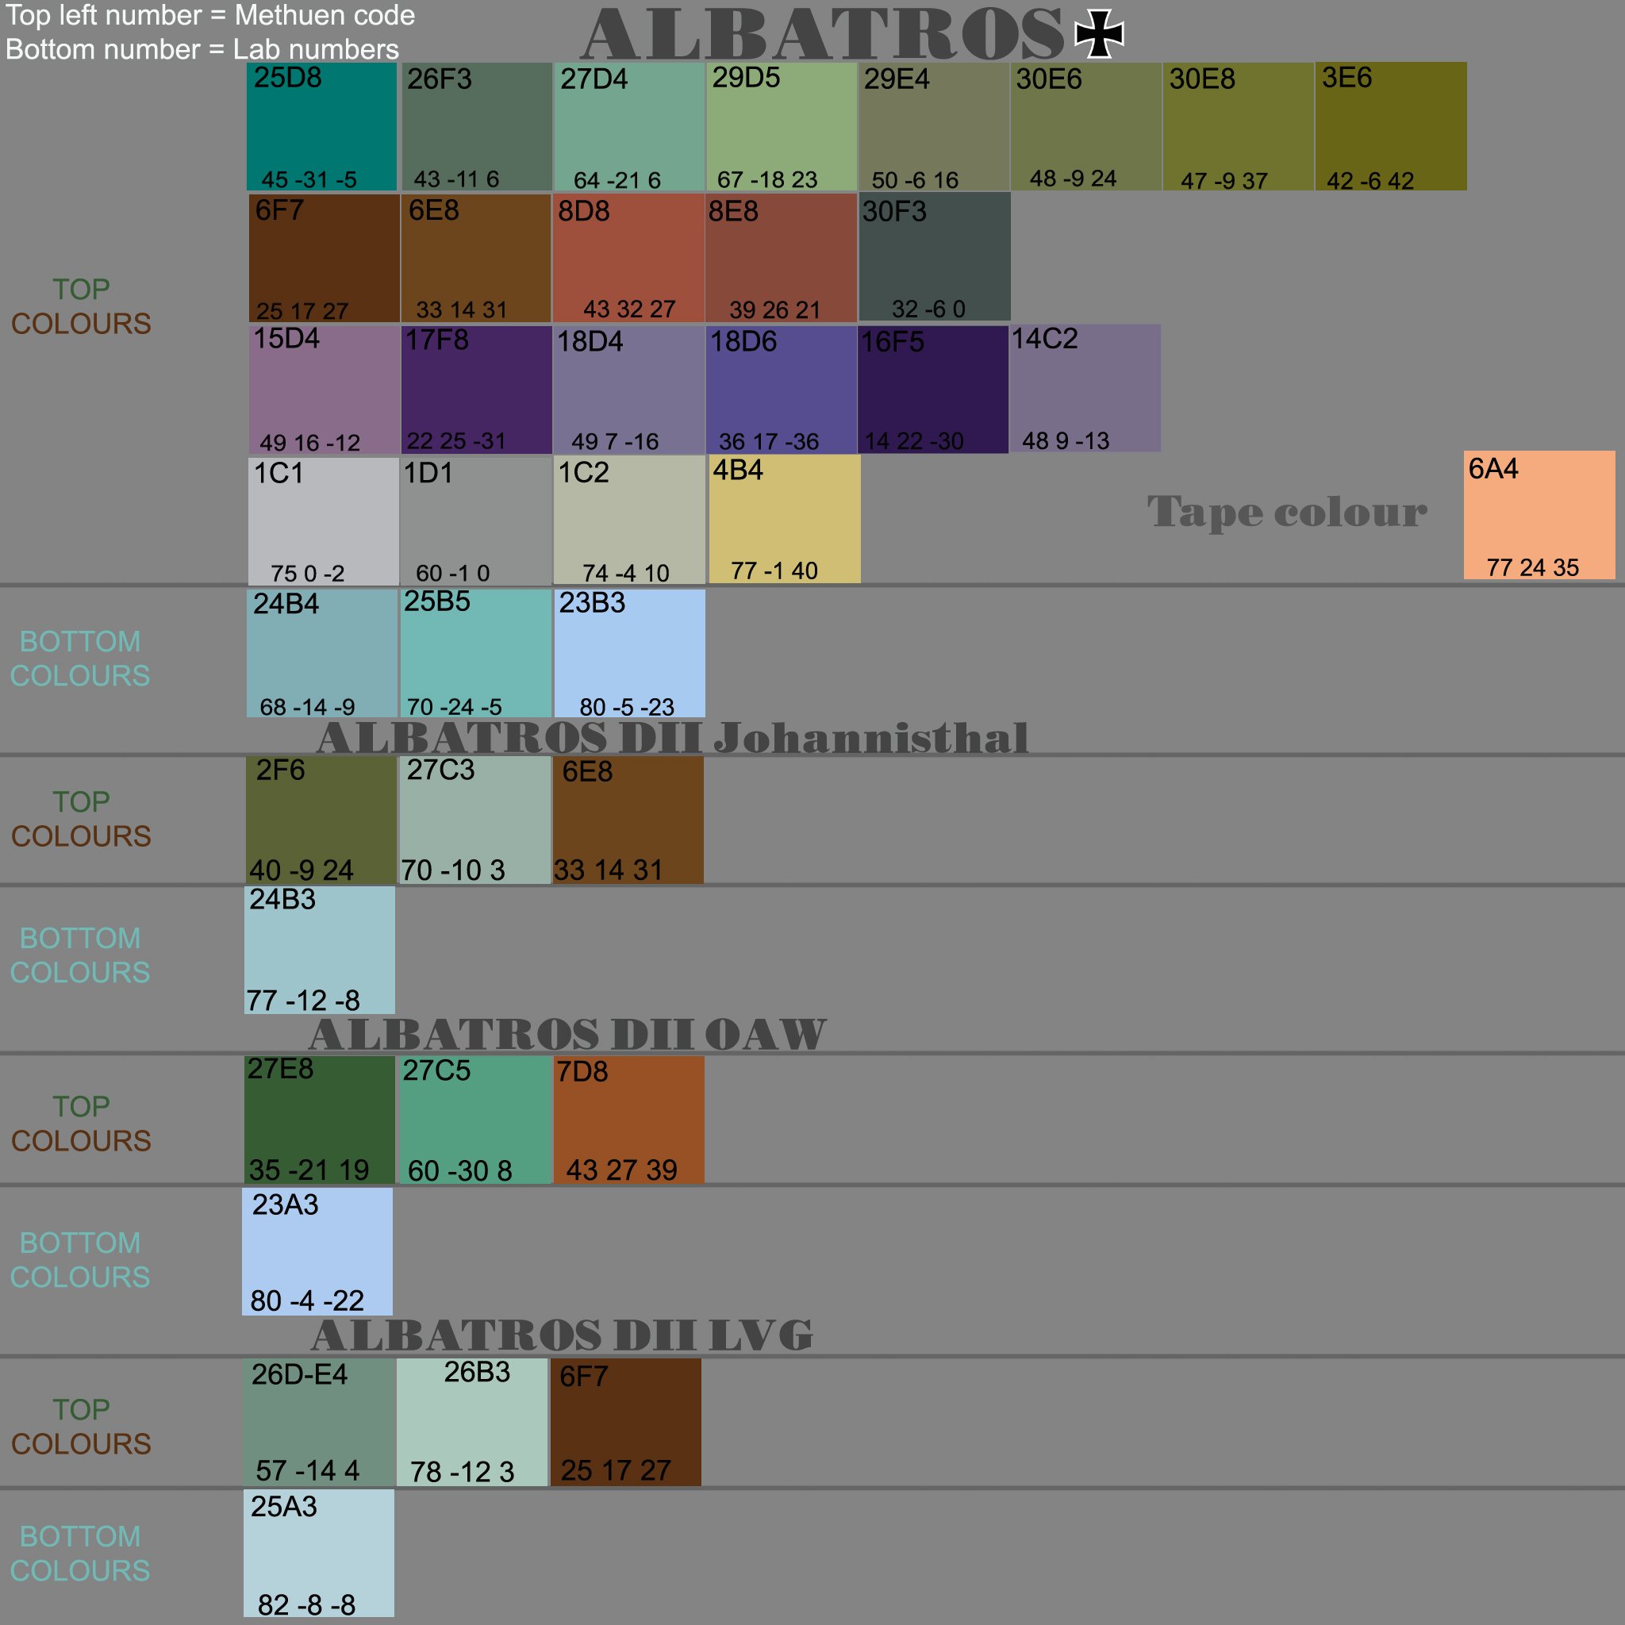Select the 30E8 olive swatch

pyautogui.click(x=1238, y=126)
